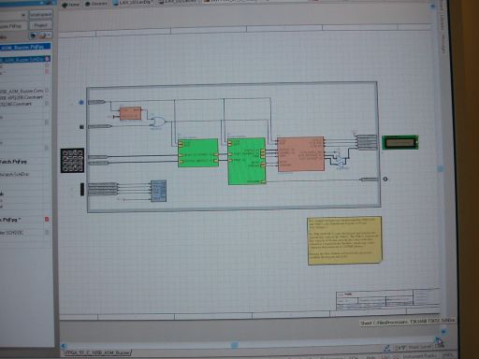Open the Mask Level status control
479x359 pixels.
coord(419,347)
